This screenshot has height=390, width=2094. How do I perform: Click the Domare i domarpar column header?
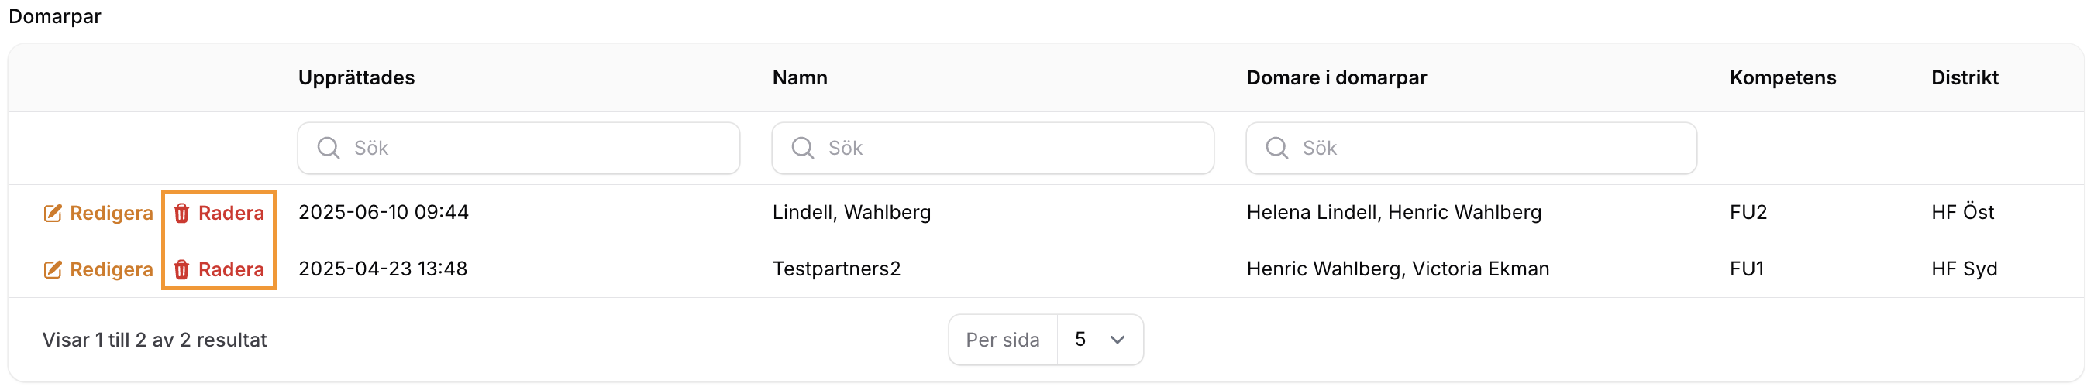tap(1336, 78)
